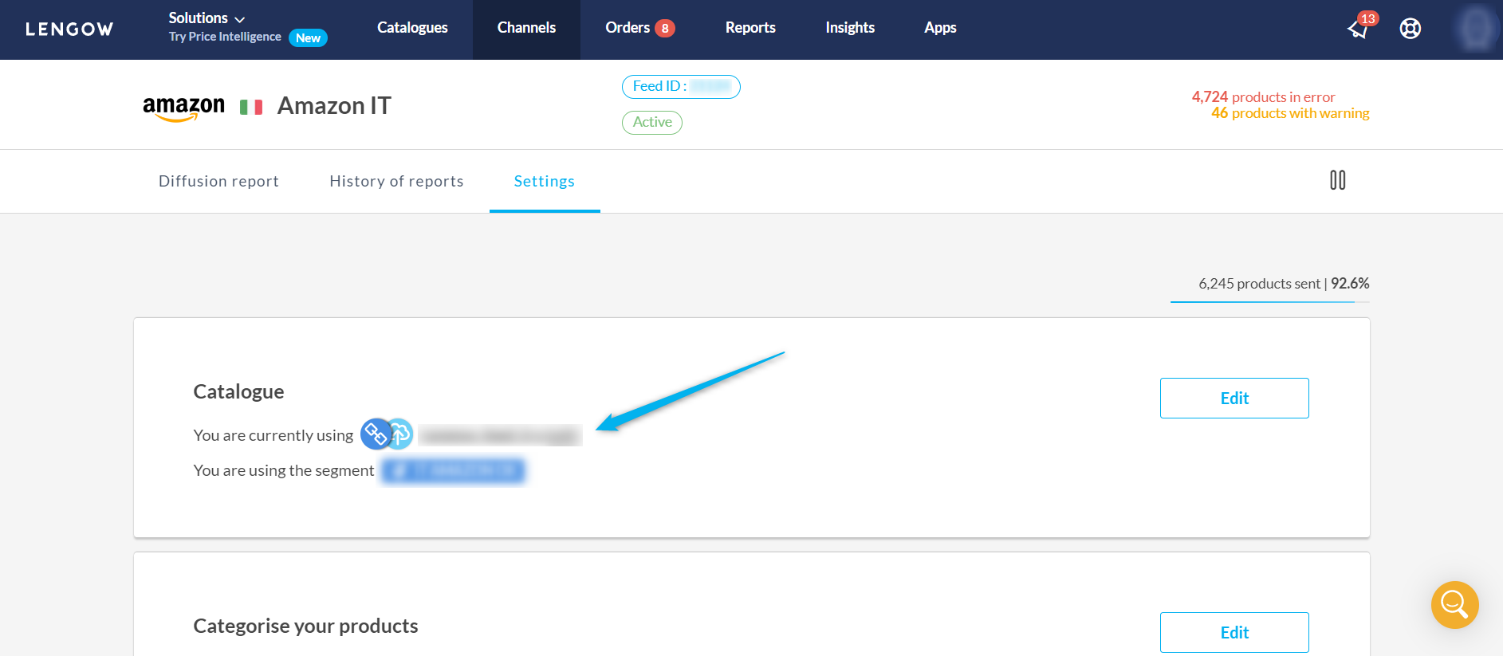
Task: Click the Feed ID pill
Action: (681, 87)
